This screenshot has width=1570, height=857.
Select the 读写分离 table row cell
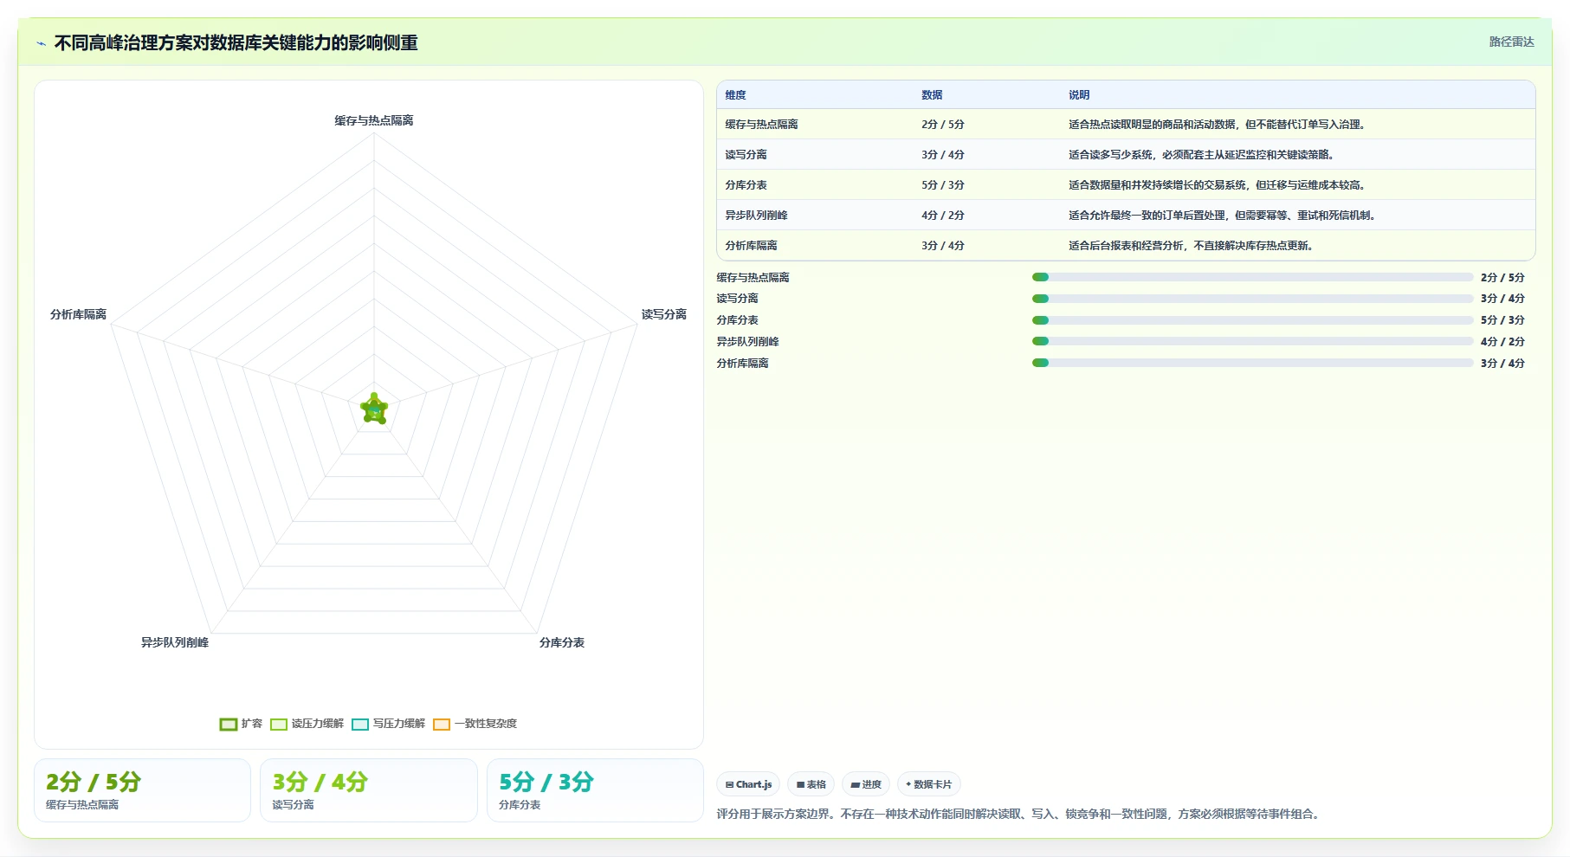(746, 155)
